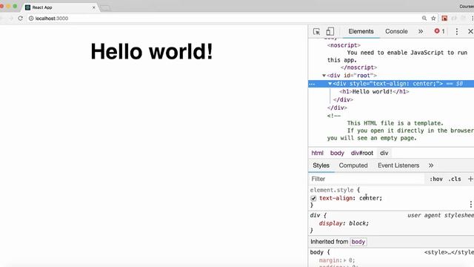
Task: Select div#root in the breadcrumb
Action: [362, 153]
